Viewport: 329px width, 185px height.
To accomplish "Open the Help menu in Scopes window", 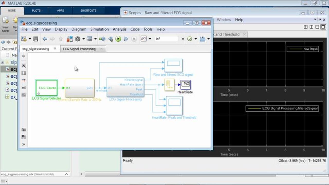I will [239, 20].
